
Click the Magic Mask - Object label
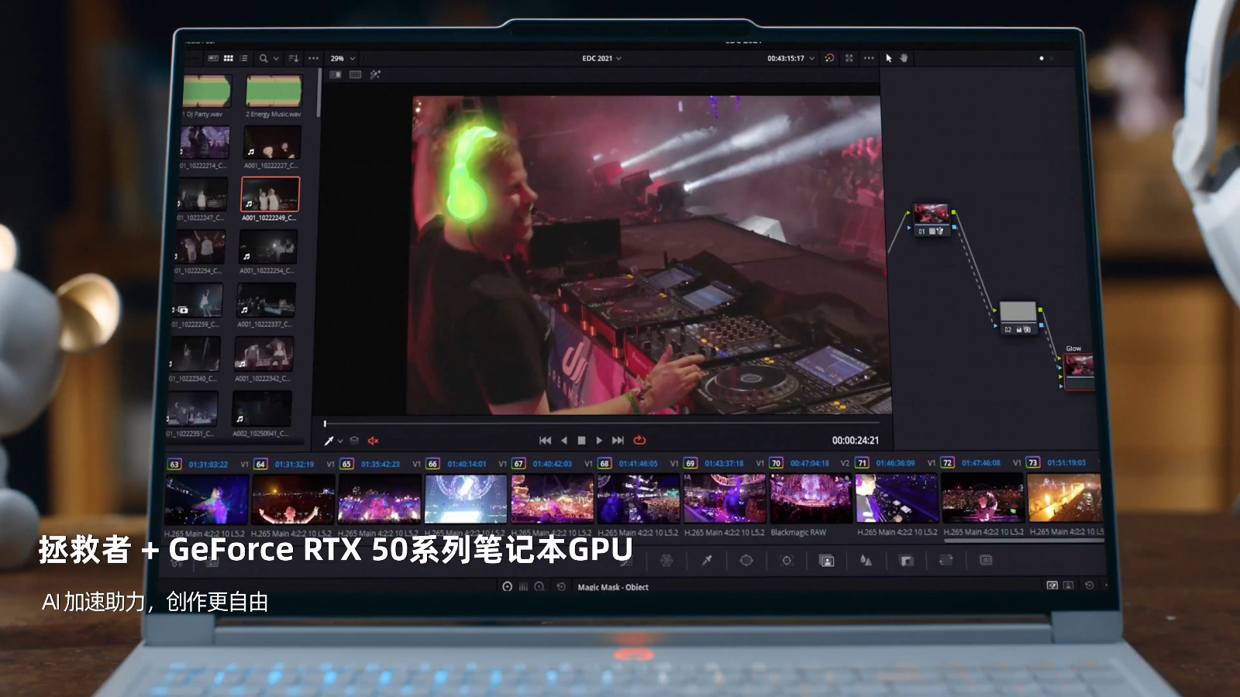pos(613,587)
